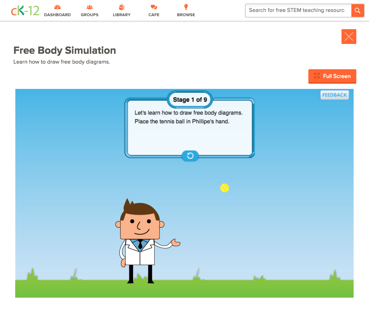Image resolution: width=369 pixels, height=311 pixels.
Task: Select the DASHBOARD menu label
Action: [x=57, y=15]
